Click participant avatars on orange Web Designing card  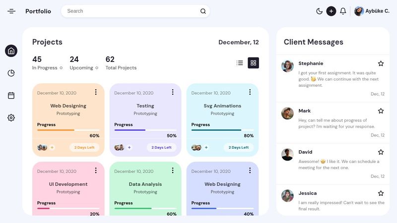tap(42, 147)
